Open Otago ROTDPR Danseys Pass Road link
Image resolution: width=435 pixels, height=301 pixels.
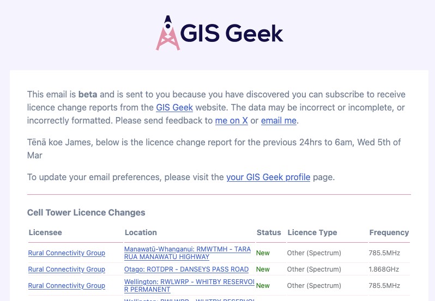[186, 269]
